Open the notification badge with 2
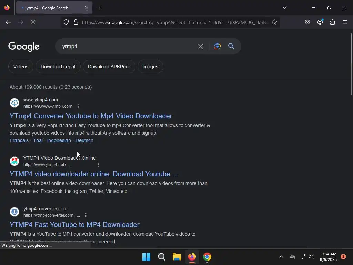 (x=343, y=257)
